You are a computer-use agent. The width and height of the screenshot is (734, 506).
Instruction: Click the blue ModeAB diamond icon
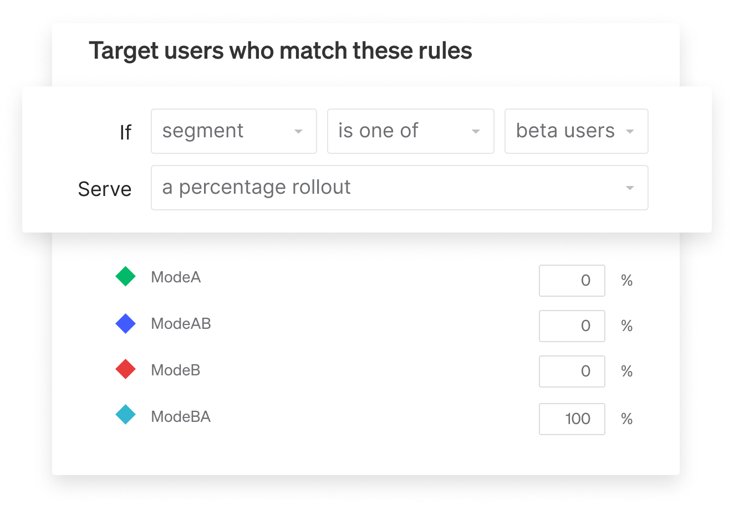(x=126, y=323)
